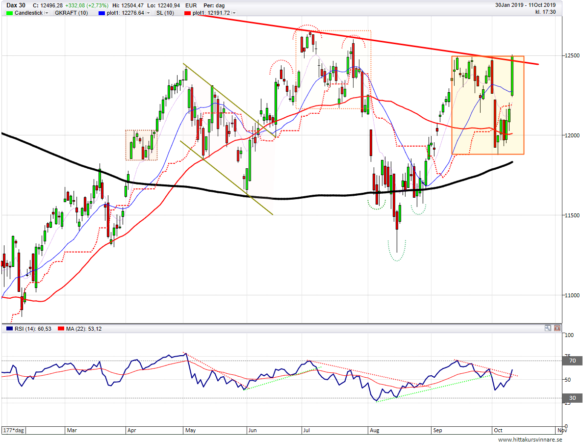Open the RSI panel settings wrench
The height and width of the screenshot is (442, 584).
pyautogui.click(x=548, y=328)
